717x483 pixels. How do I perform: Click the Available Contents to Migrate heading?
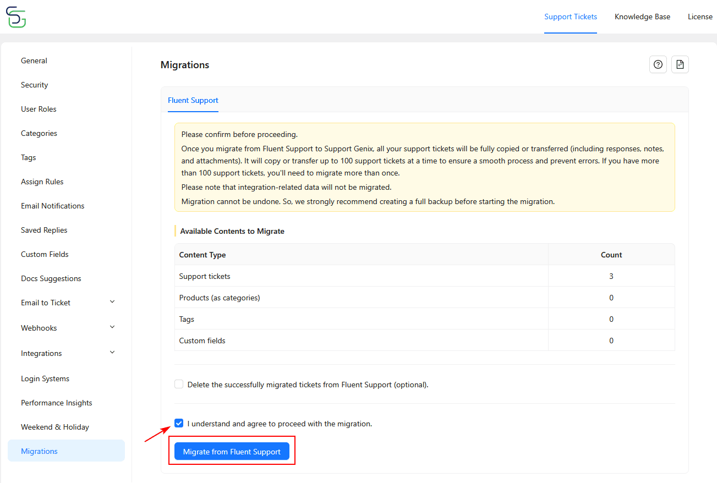[232, 231]
